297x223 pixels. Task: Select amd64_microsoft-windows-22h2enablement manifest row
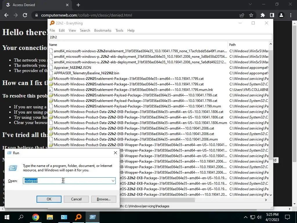[x=158, y=51]
